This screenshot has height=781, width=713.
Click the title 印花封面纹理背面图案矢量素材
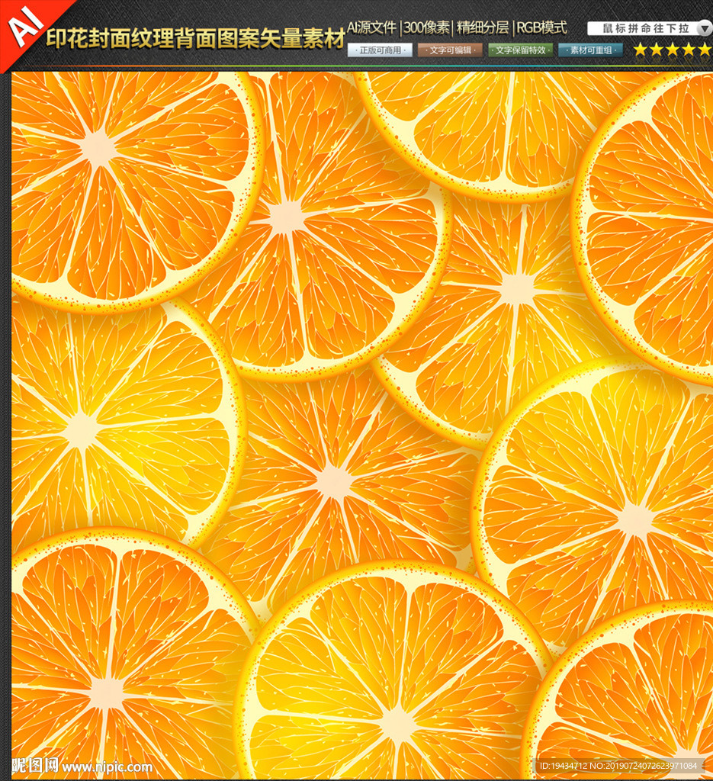[195, 39]
